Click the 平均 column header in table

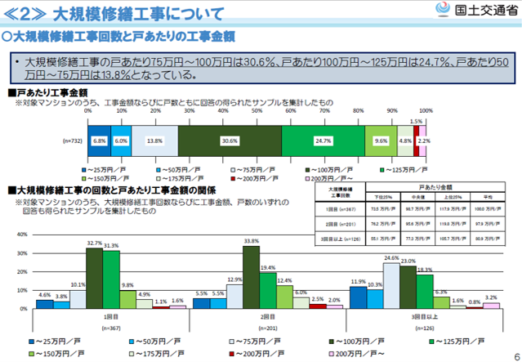tap(485, 197)
